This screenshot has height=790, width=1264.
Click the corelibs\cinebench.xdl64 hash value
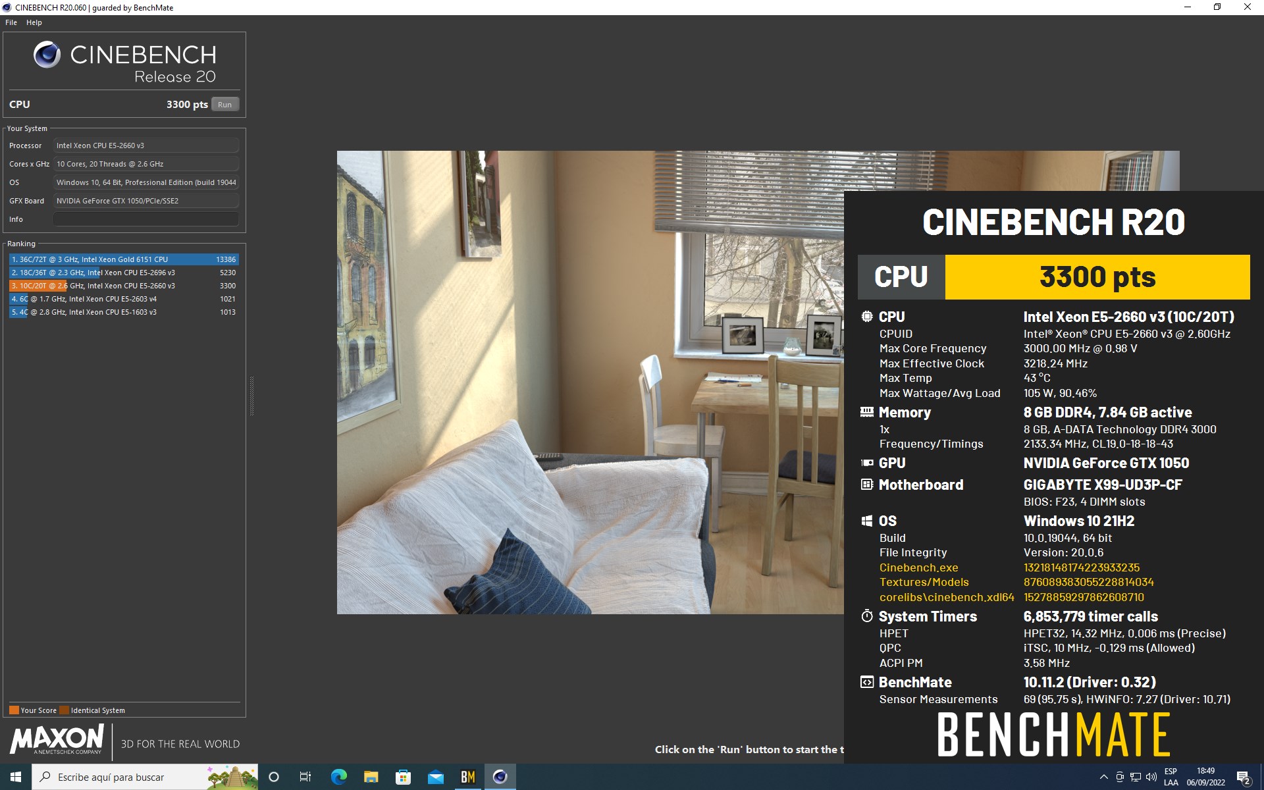click(x=1084, y=597)
